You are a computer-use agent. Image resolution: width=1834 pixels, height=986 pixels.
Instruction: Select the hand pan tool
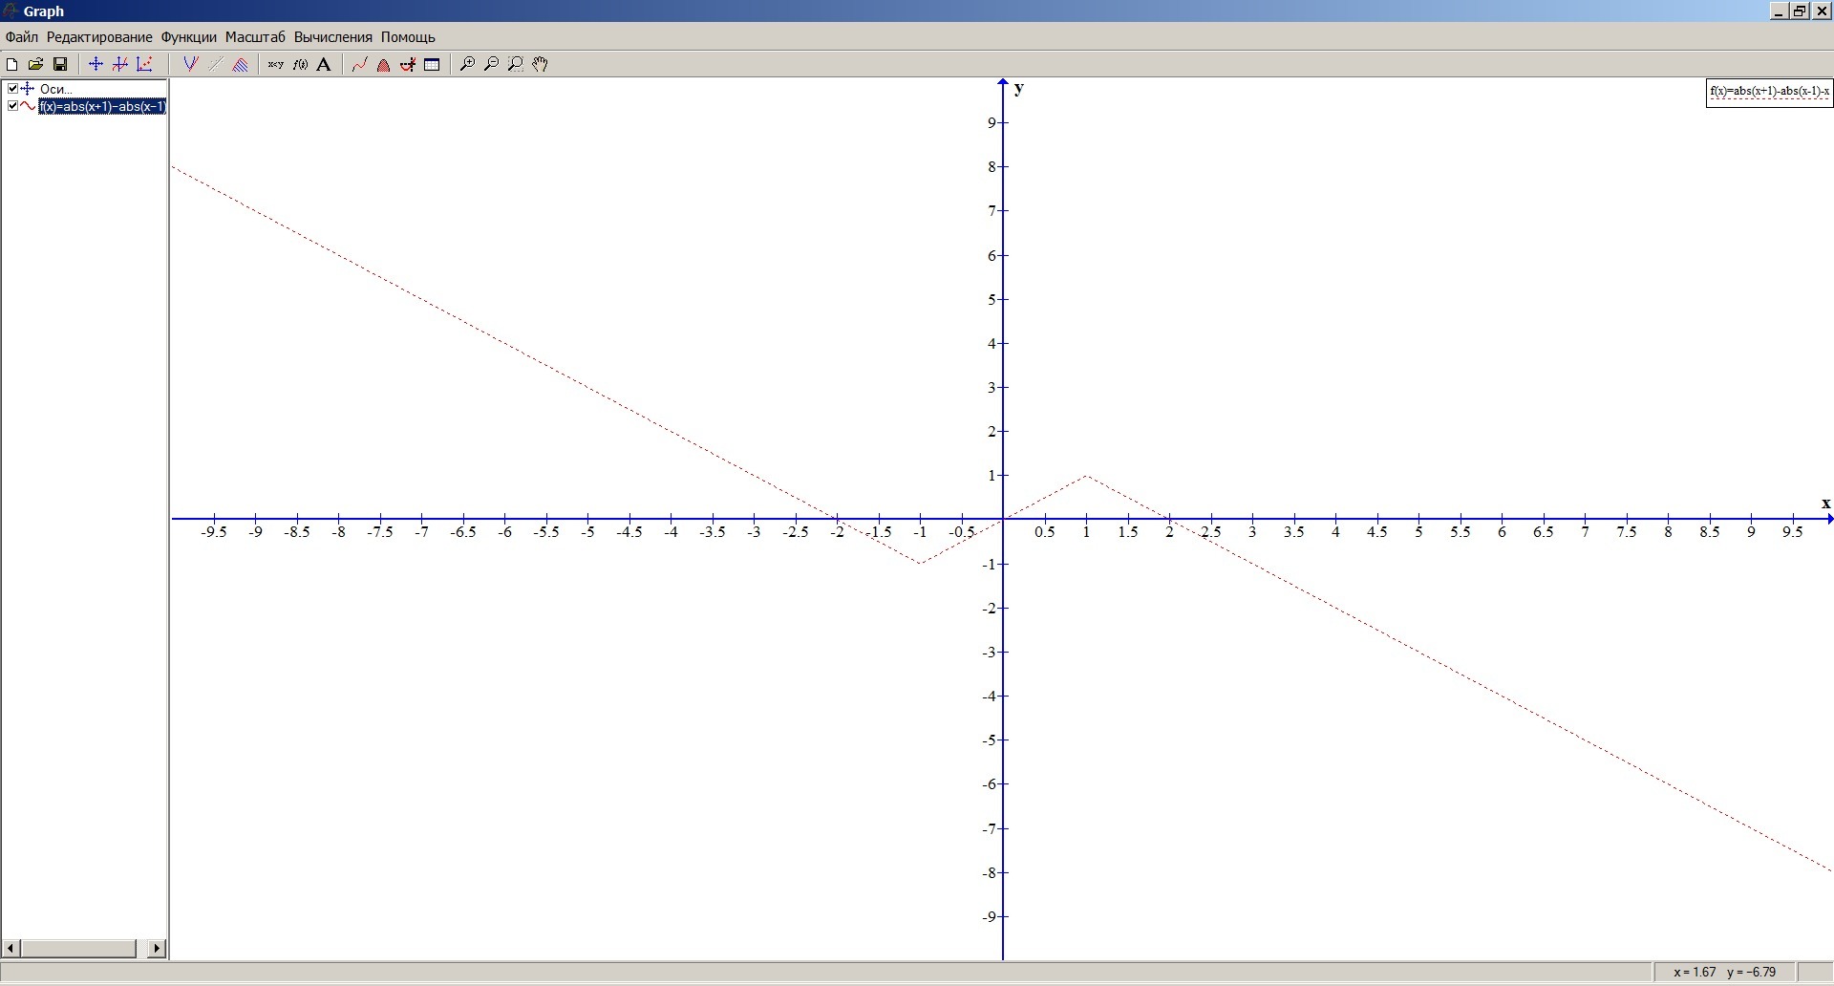541,64
